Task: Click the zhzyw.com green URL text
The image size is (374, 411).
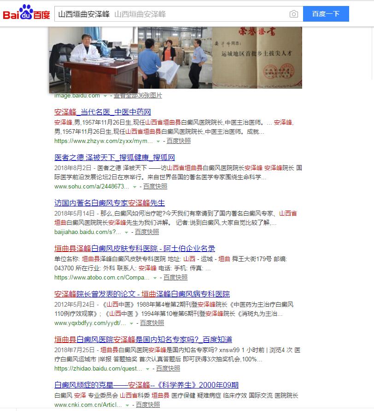Action: point(104,141)
